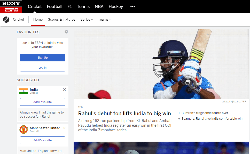This screenshot has height=154, width=250.
Task: Dismiss the India suggestion
Action: click(64, 90)
